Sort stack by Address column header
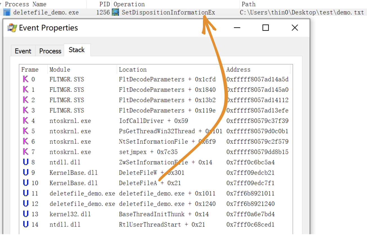The image size is (367, 235). pos(238,70)
